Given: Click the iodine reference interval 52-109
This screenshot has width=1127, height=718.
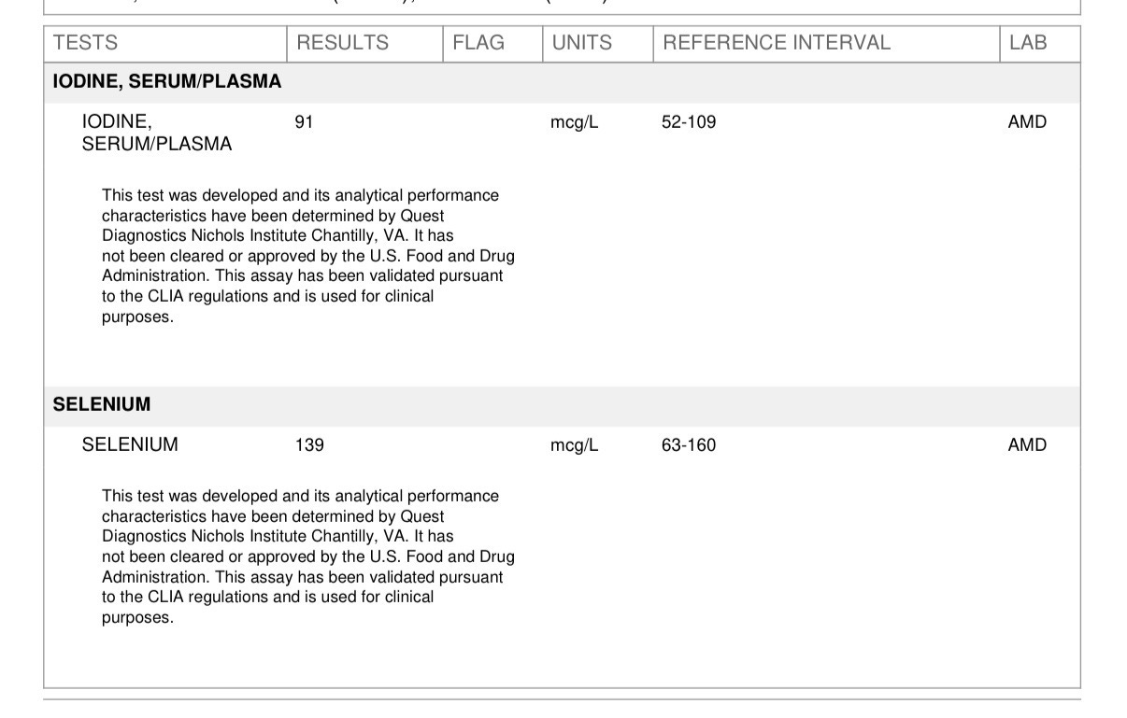Looking at the screenshot, I should point(689,122).
